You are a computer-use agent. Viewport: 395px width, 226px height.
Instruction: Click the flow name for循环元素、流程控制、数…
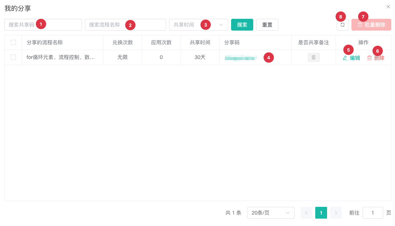(x=61, y=58)
